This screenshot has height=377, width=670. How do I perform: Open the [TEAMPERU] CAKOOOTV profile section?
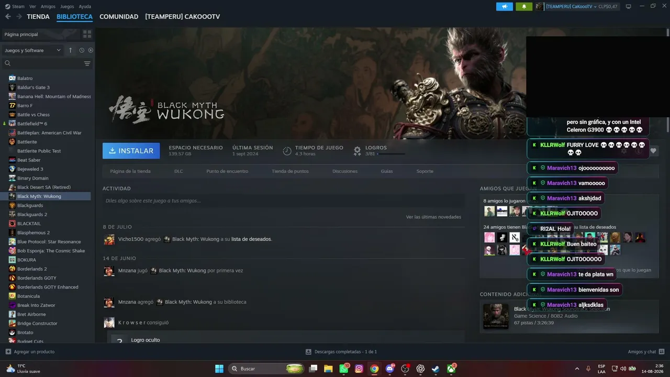click(x=183, y=17)
